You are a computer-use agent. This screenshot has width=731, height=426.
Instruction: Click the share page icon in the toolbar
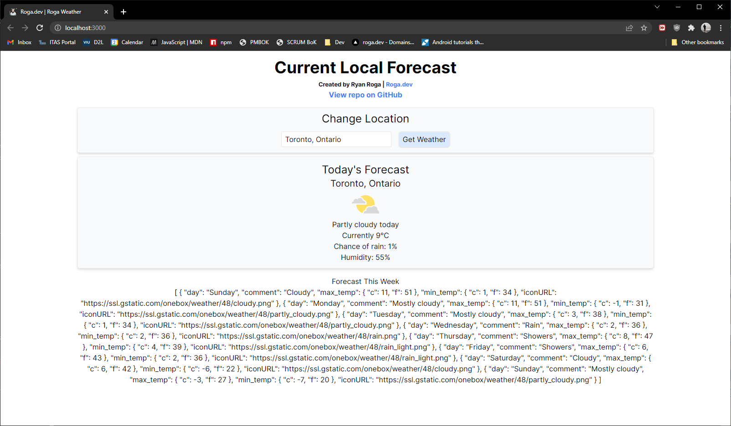tap(629, 28)
